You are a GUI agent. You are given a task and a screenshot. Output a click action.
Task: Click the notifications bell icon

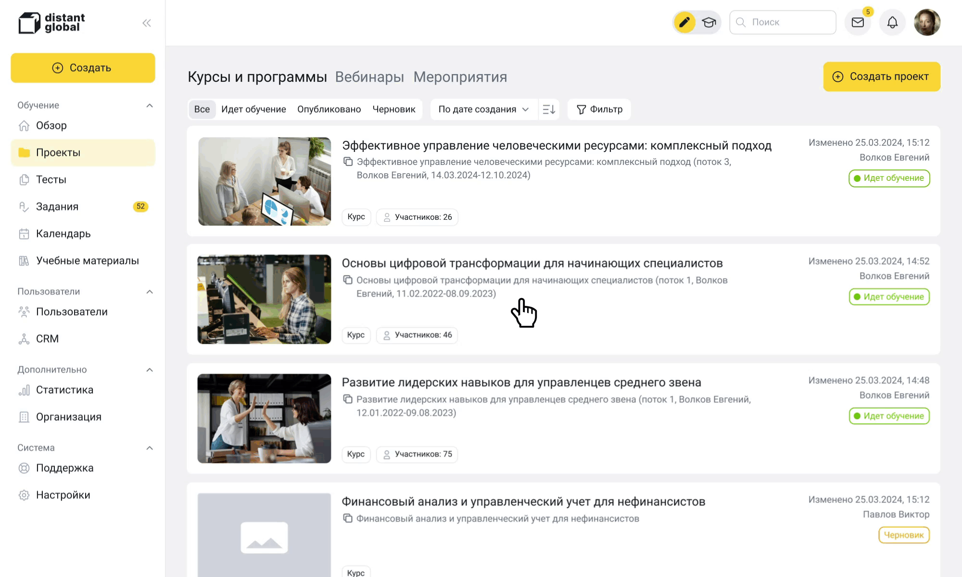[892, 23]
